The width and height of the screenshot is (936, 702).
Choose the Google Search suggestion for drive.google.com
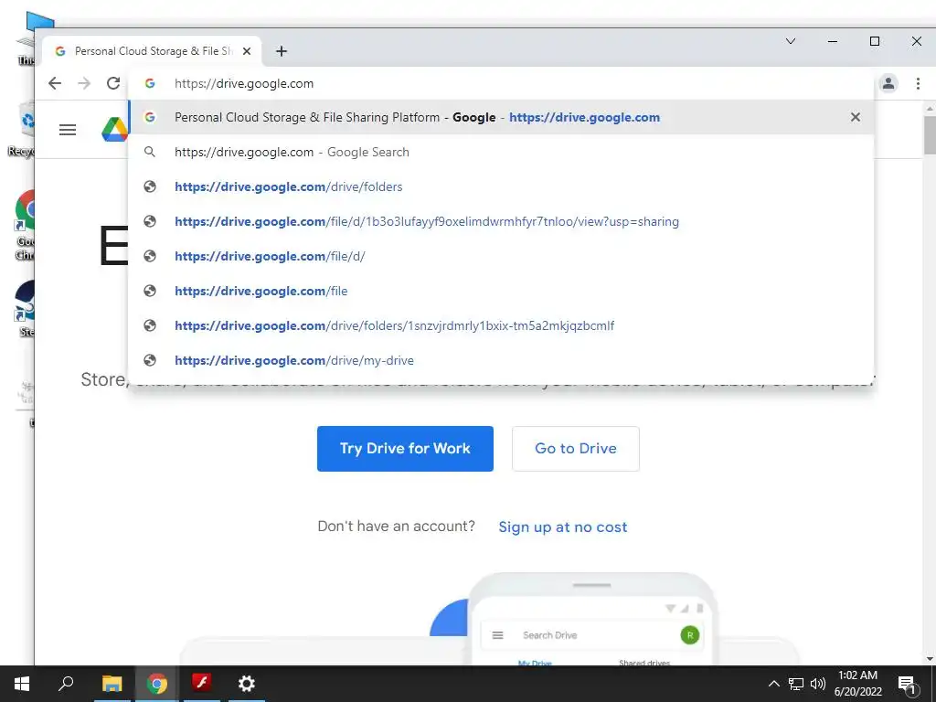(x=502, y=153)
